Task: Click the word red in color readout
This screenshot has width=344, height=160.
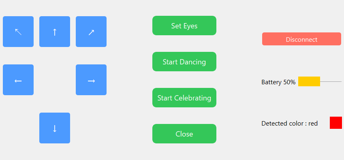Action: click(313, 124)
